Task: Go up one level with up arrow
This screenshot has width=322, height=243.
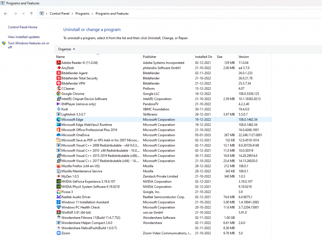Action: click(31, 14)
